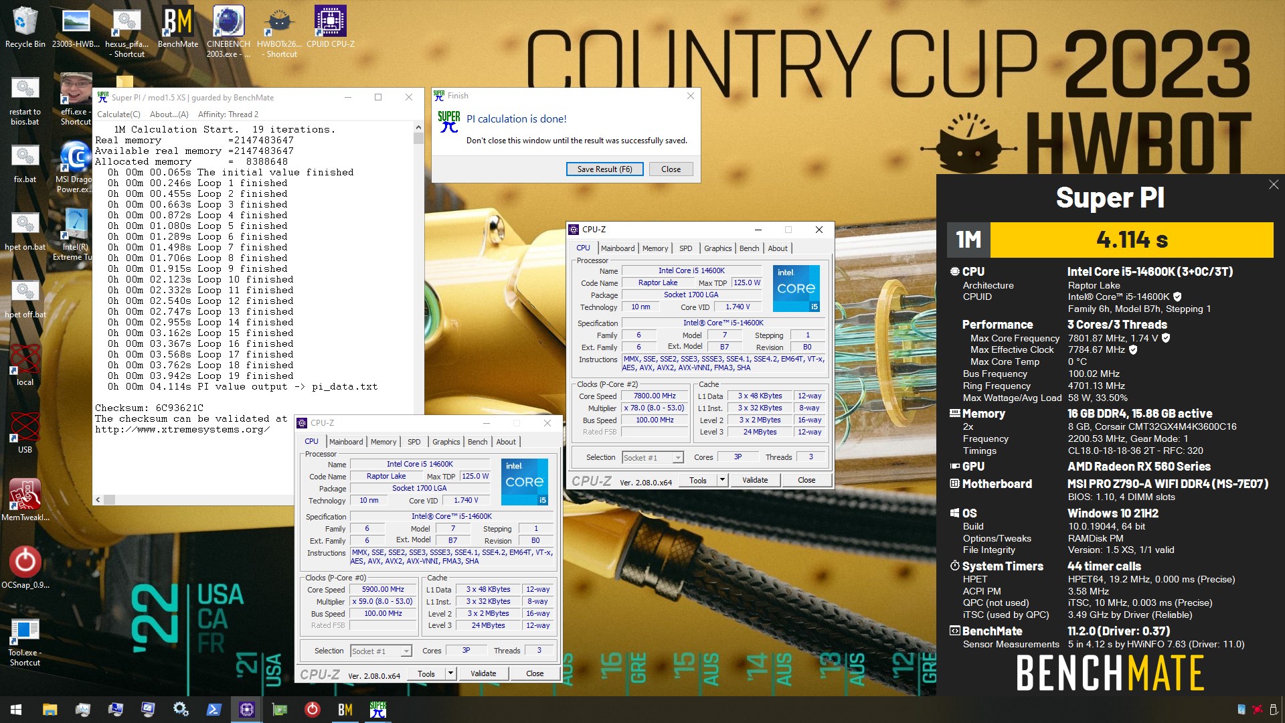Open the CINEBENCH 2003.exe desktop icon
This screenshot has height=723, width=1285.
[x=228, y=31]
